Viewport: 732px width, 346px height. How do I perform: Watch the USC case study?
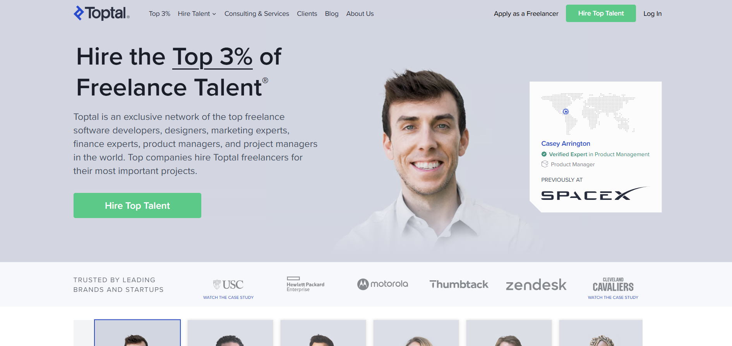coord(228,297)
